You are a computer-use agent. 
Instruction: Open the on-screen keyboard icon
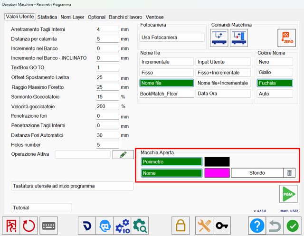(x=48, y=226)
